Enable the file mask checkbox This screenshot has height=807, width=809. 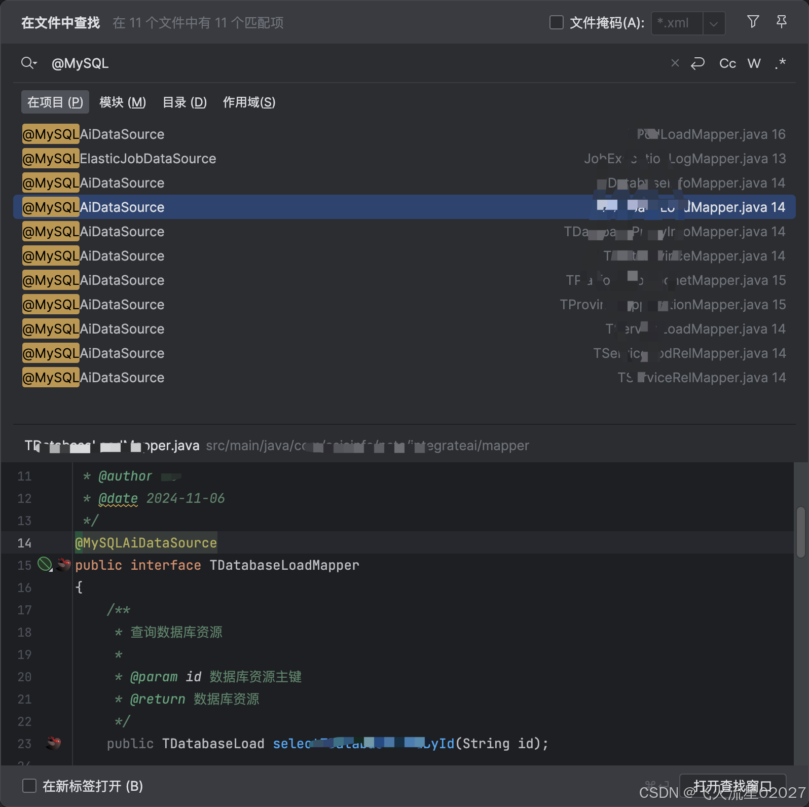[557, 22]
